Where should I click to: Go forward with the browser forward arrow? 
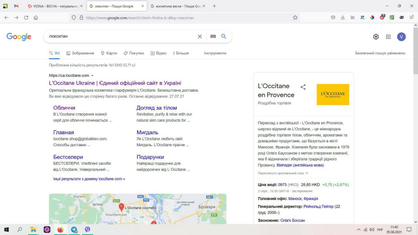click(16, 18)
